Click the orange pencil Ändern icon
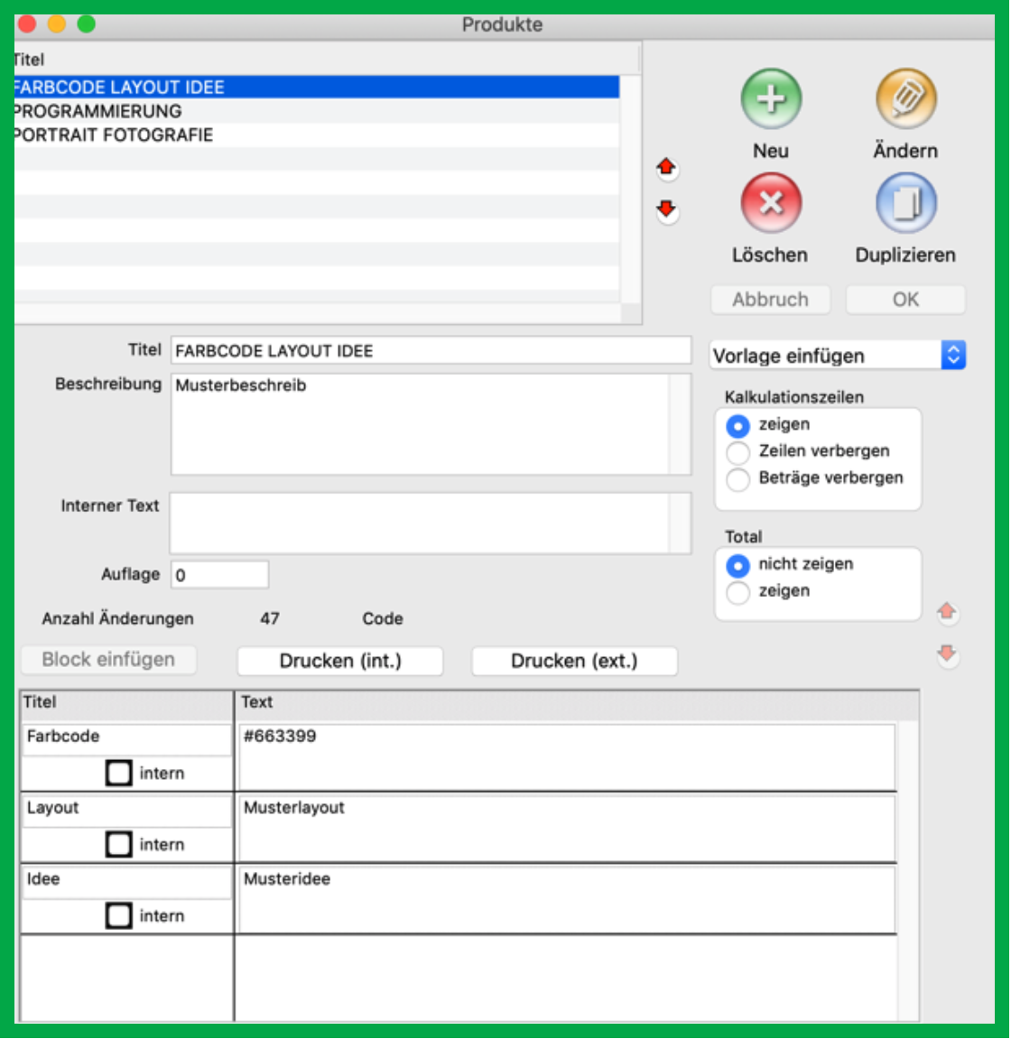Image resolution: width=1011 pixels, height=1039 pixels. point(905,99)
